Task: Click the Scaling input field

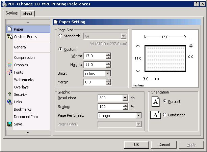Action: [110, 107]
